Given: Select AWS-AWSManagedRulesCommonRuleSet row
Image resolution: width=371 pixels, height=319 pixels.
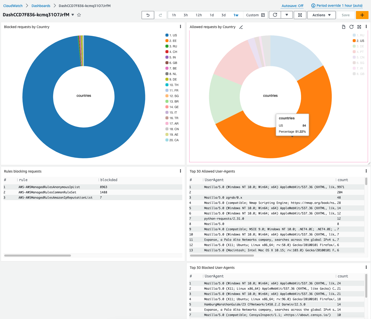Looking at the screenshot, I should point(93,192).
